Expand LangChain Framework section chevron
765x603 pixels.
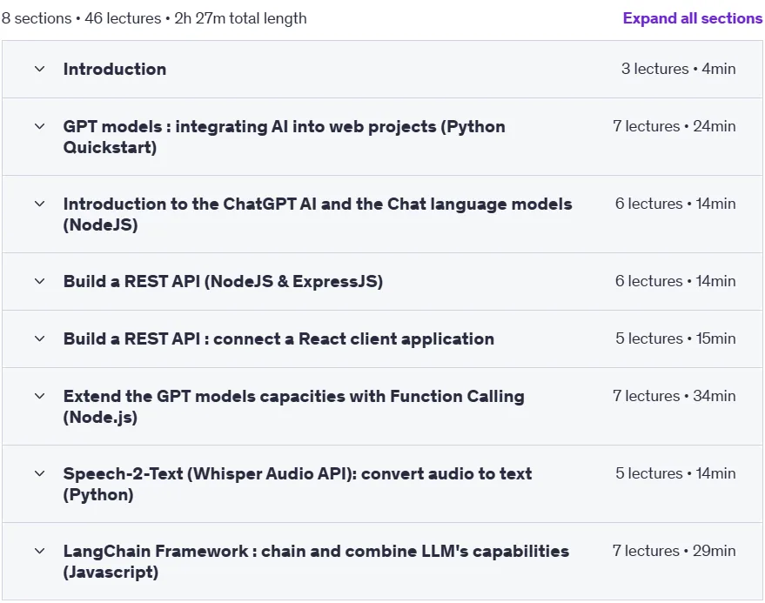click(39, 551)
